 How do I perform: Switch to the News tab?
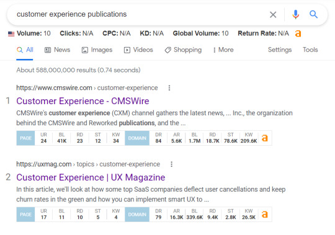pos(57,50)
